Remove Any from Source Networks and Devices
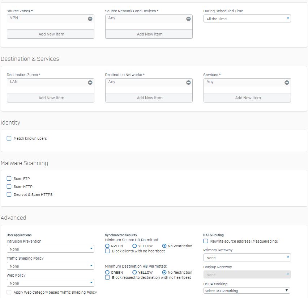Image resolution: width=308 pixels, height=298 pixels. [188, 19]
